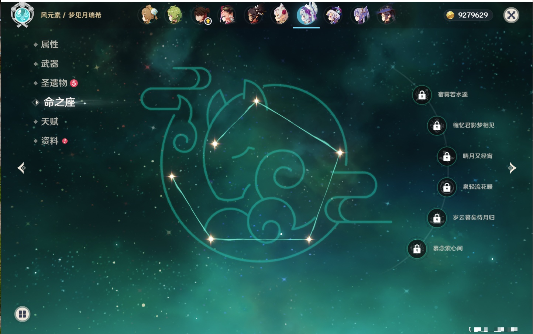Select the topmost star of the constellation
This screenshot has width=533, height=334.
pyautogui.click(x=256, y=101)
